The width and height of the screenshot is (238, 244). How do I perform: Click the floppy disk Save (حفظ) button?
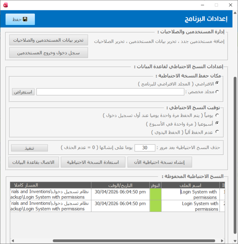click(x=20, y=19)
